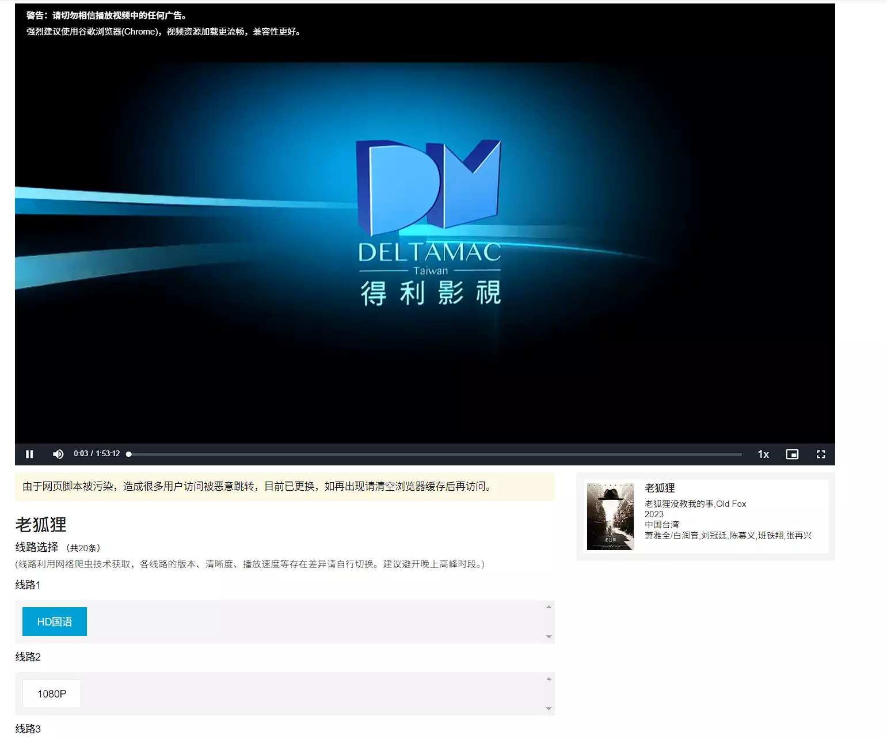Select the 2023 year in movie info

654,514
